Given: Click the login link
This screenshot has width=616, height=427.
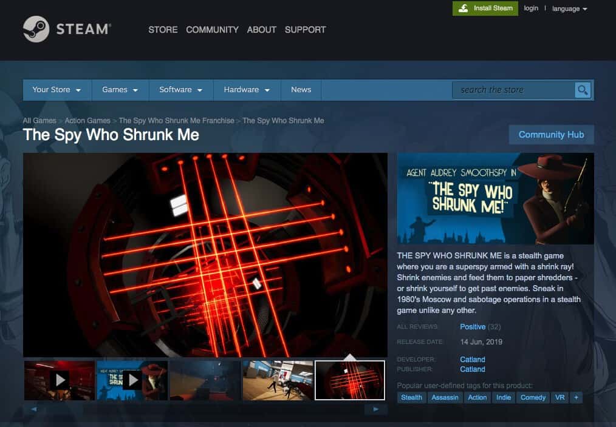Looking at the screenshot, I should (531, 8).
